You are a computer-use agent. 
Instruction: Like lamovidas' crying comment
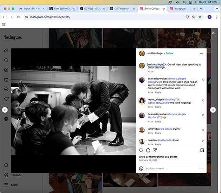[x=203, y=130]
